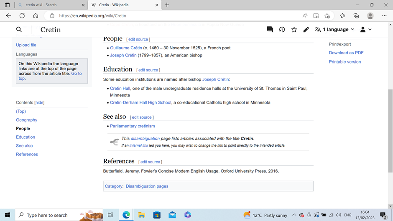Screen dimensions: 393x221
Task: Add page to browser favorites star
Action: [327, 16]
